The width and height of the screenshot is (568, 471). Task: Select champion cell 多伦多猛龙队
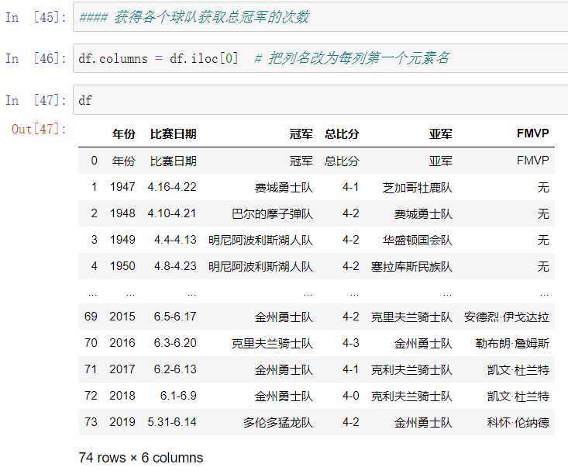(x=278, y=422)
